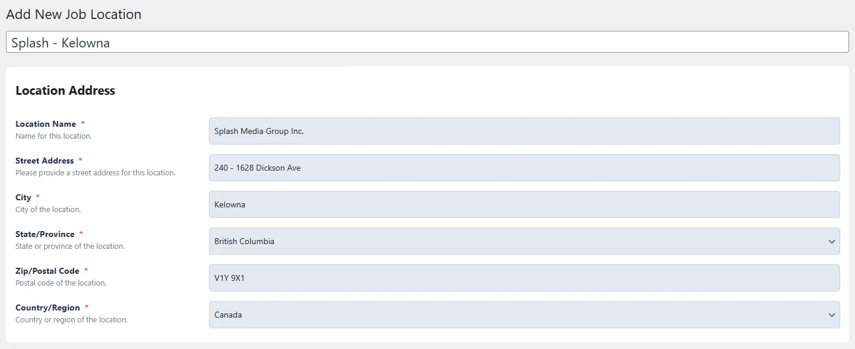
Task: Click the 'Postal code of the location.' hint
Action: click(x=61, y=283)
